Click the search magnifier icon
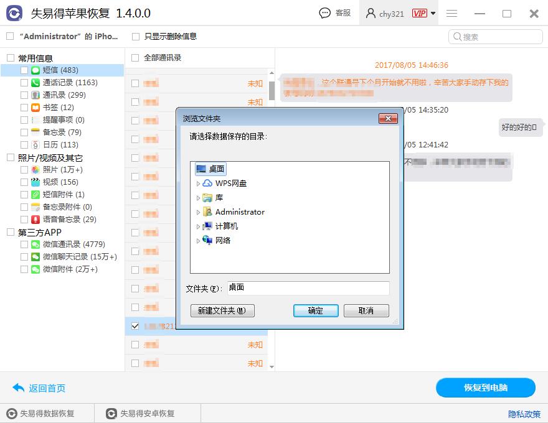The image size is (548, 423). click(x=457, y=37)
